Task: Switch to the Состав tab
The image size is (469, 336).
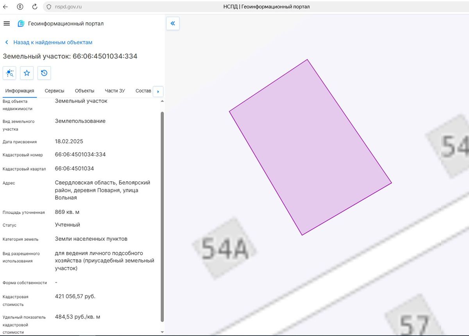Action: pyautogui.click(x=143, y=91)
